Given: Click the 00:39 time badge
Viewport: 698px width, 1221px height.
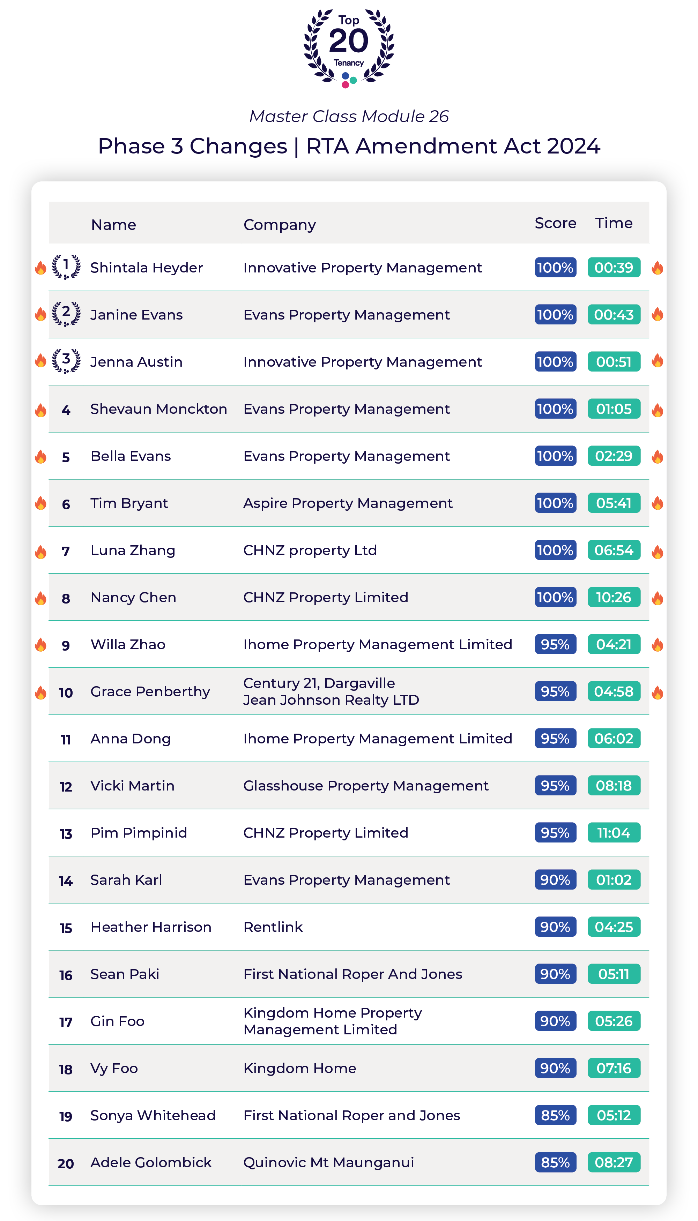Looking at the screenshot, I should point(614,267).
